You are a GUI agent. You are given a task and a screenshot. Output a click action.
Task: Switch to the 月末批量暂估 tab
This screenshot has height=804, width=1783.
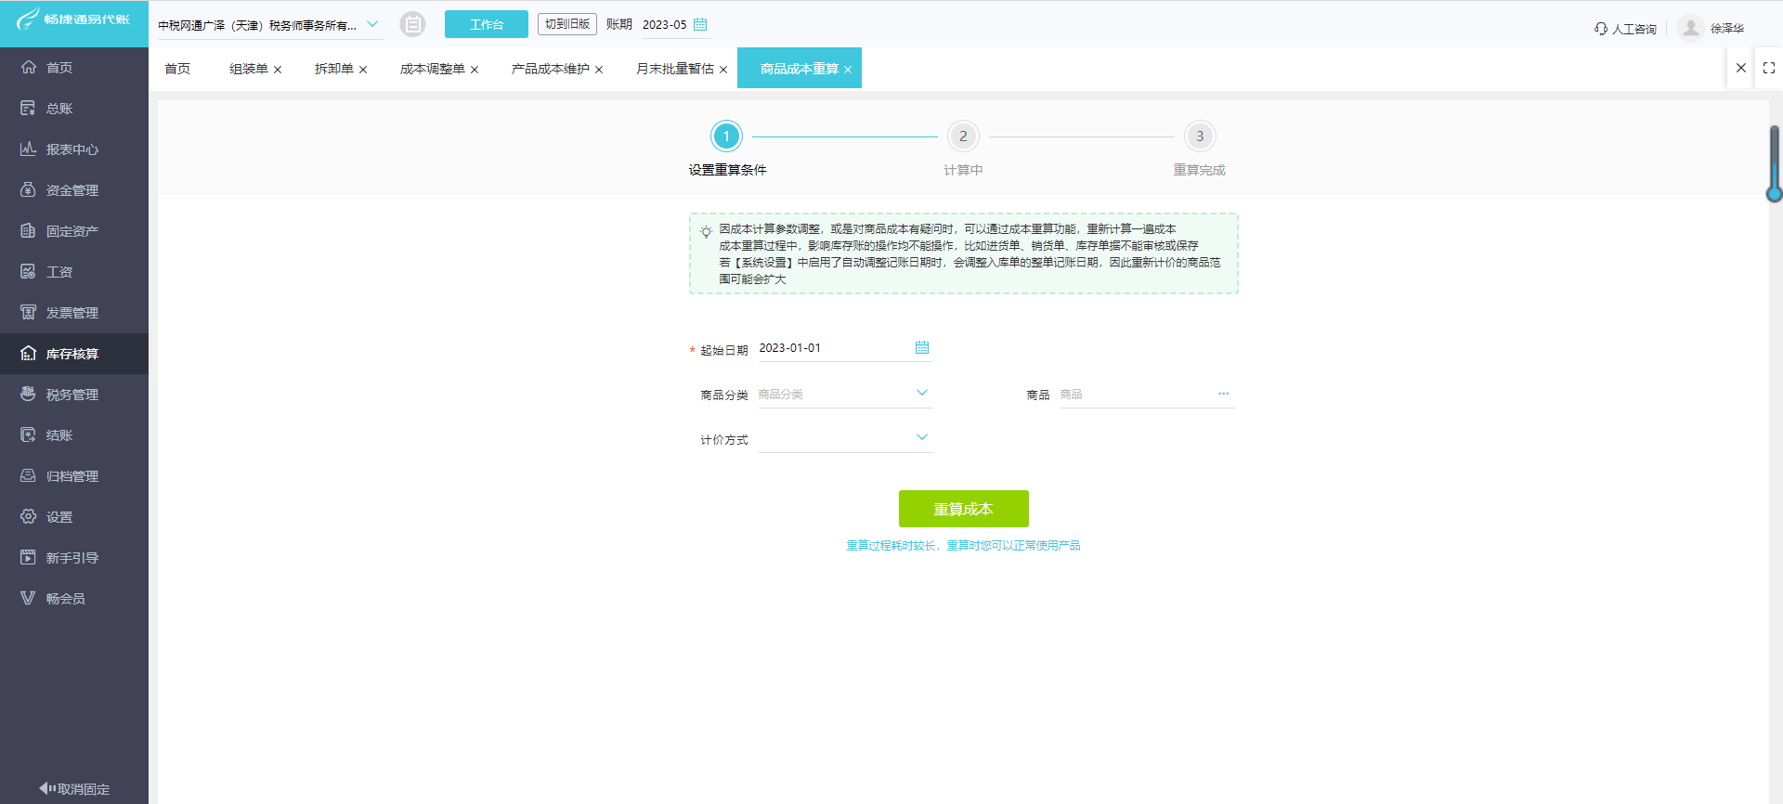pos(675,69)
